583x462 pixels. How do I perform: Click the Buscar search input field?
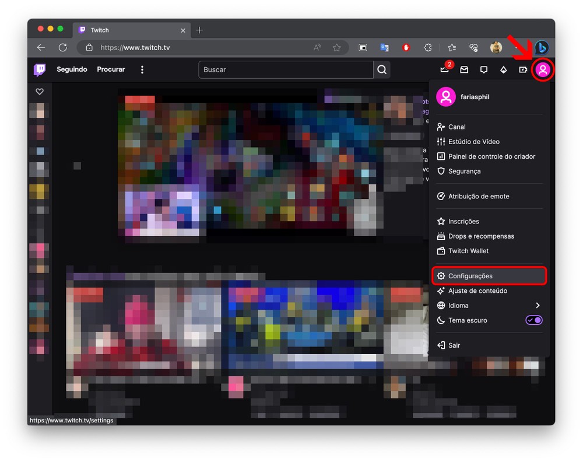click(286, 70)
